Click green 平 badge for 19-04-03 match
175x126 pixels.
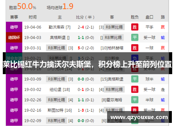[135, 38]
